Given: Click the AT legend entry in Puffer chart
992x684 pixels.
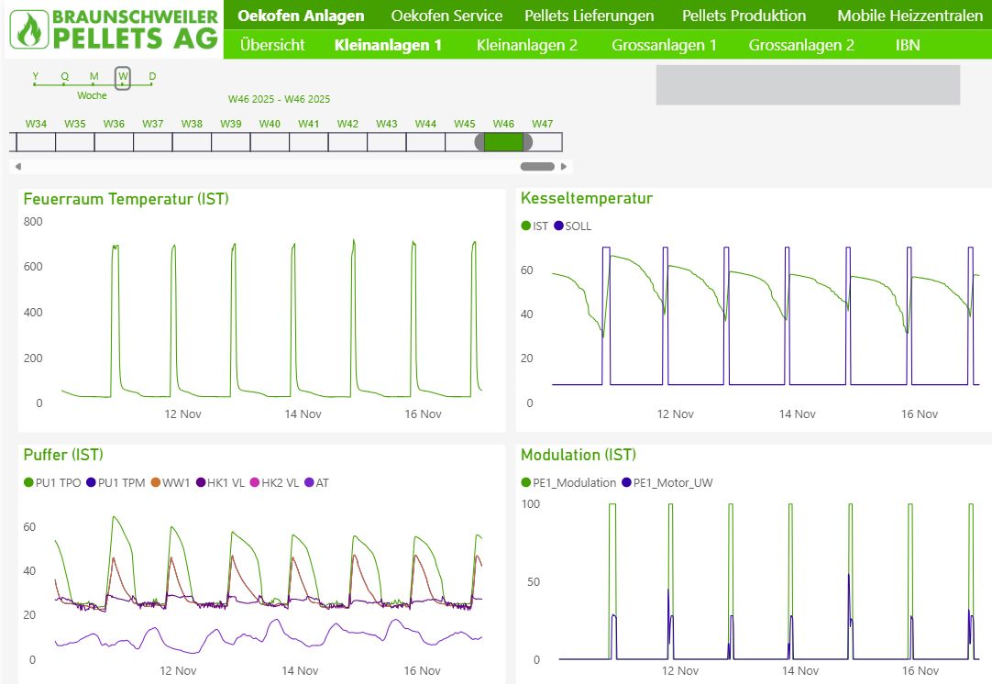Looking at the screenshot, I should (x=315, y=482).
